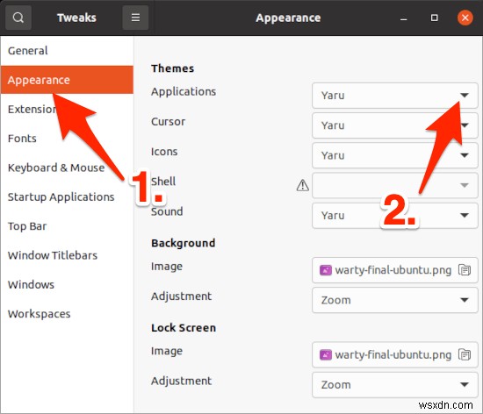Click the Themes section heading
483x414 pixels.
pyautogui.click(x=172, y=68)
